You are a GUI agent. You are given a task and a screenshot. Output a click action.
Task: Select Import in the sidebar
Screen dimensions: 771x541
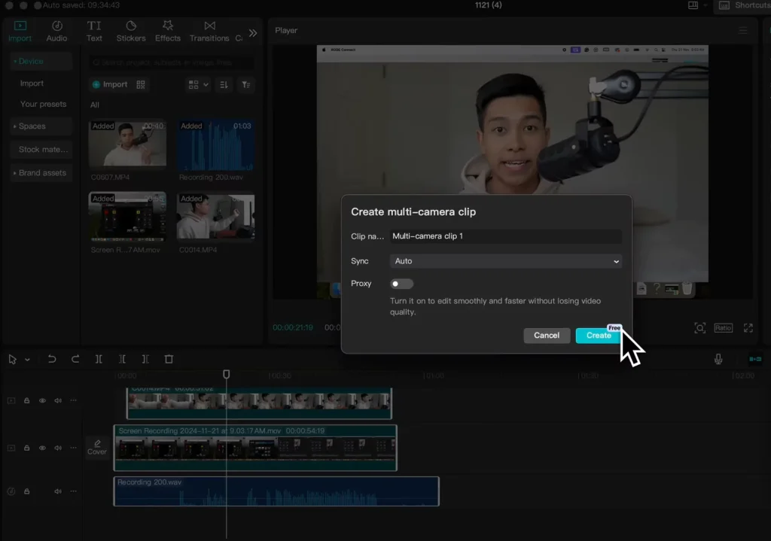(x=32, y=84)
